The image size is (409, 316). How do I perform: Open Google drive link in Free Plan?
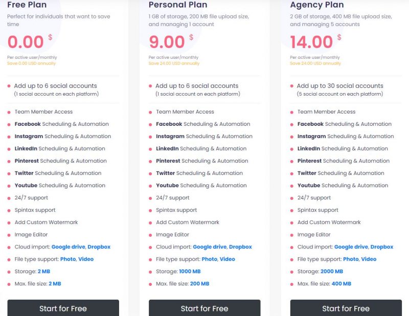point(69,246)
